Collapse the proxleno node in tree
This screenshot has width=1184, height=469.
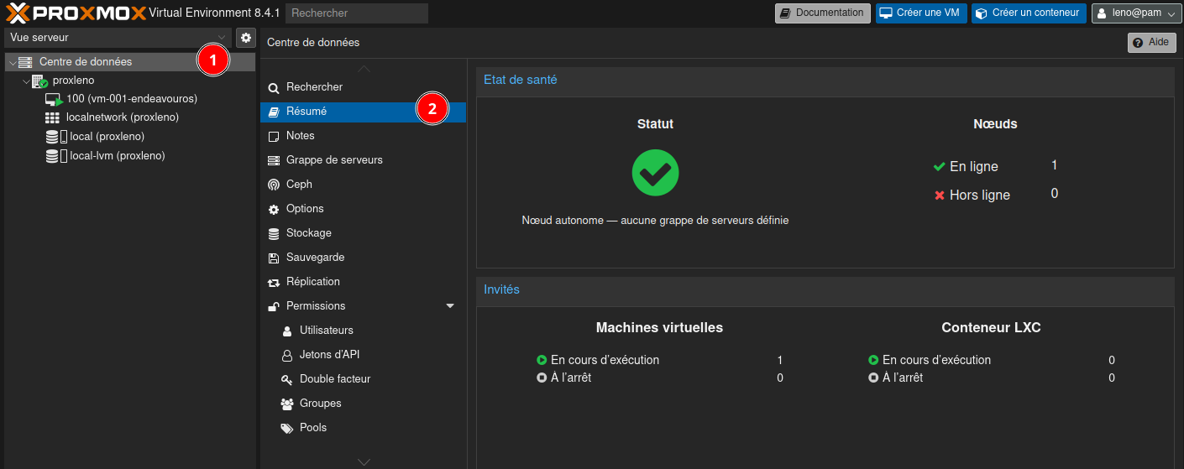[x=26, y=81]
